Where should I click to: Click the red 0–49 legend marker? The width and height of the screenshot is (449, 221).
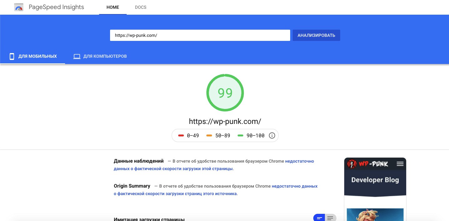(181, 135)
